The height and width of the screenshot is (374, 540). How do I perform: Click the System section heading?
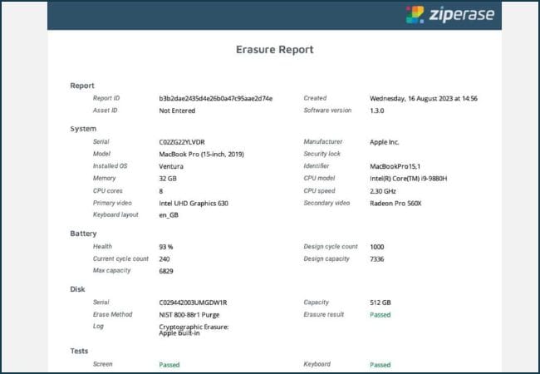click(x=83, y=129)
